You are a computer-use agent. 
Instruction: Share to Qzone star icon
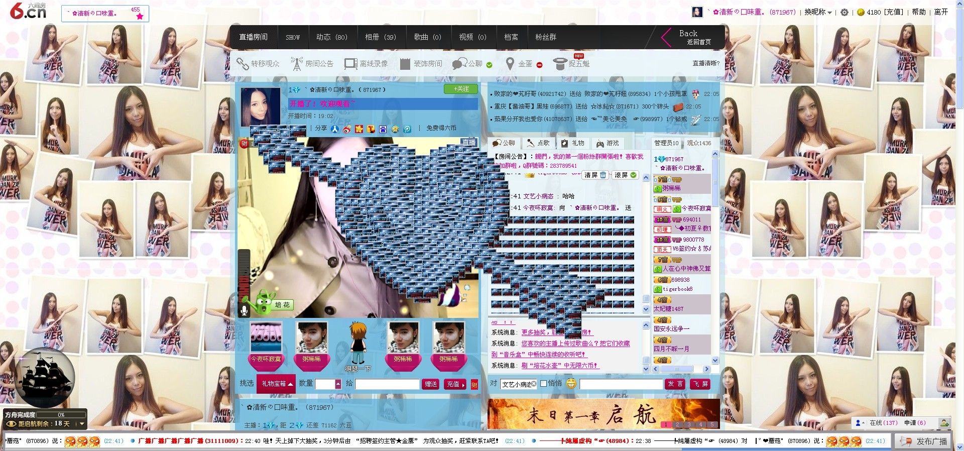pos(359,129)
